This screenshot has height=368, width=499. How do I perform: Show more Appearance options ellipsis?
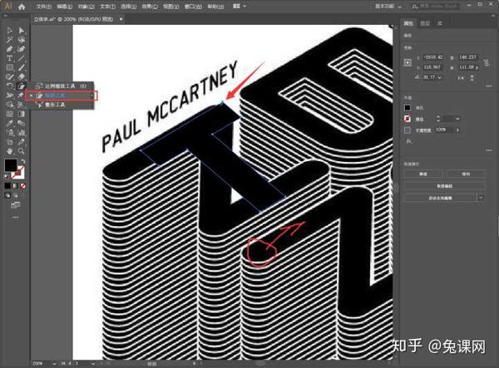(489, 150)
